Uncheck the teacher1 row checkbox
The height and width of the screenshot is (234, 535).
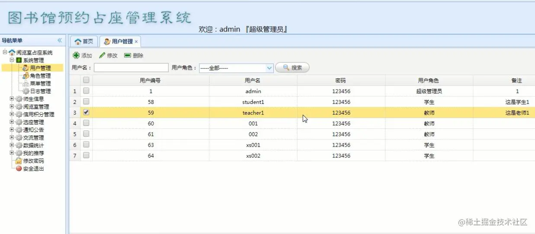coord(86,112)
